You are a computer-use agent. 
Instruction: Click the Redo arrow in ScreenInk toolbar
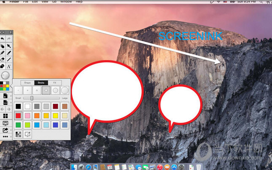pos(9,39)
